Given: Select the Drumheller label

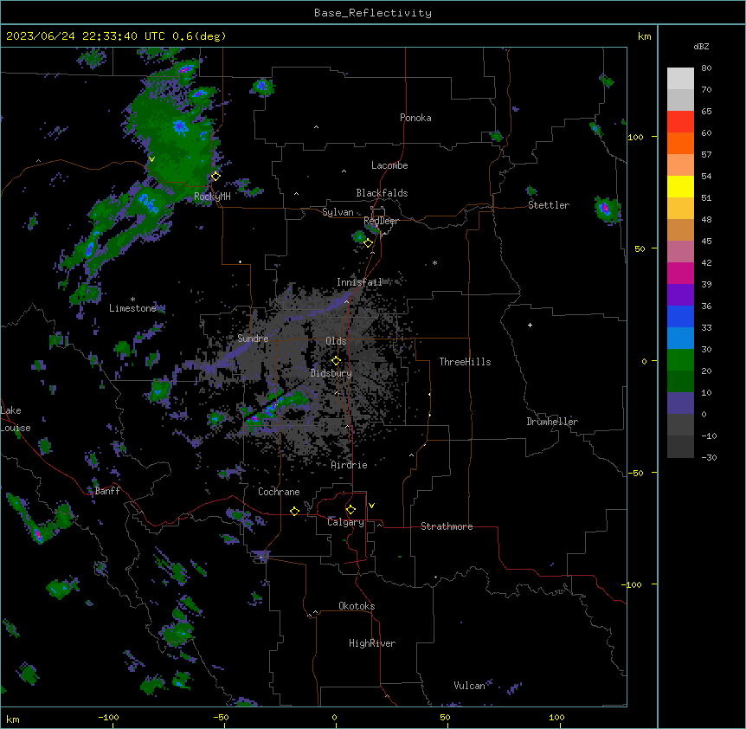Looking at the screenshot, I should click(552, 422).
